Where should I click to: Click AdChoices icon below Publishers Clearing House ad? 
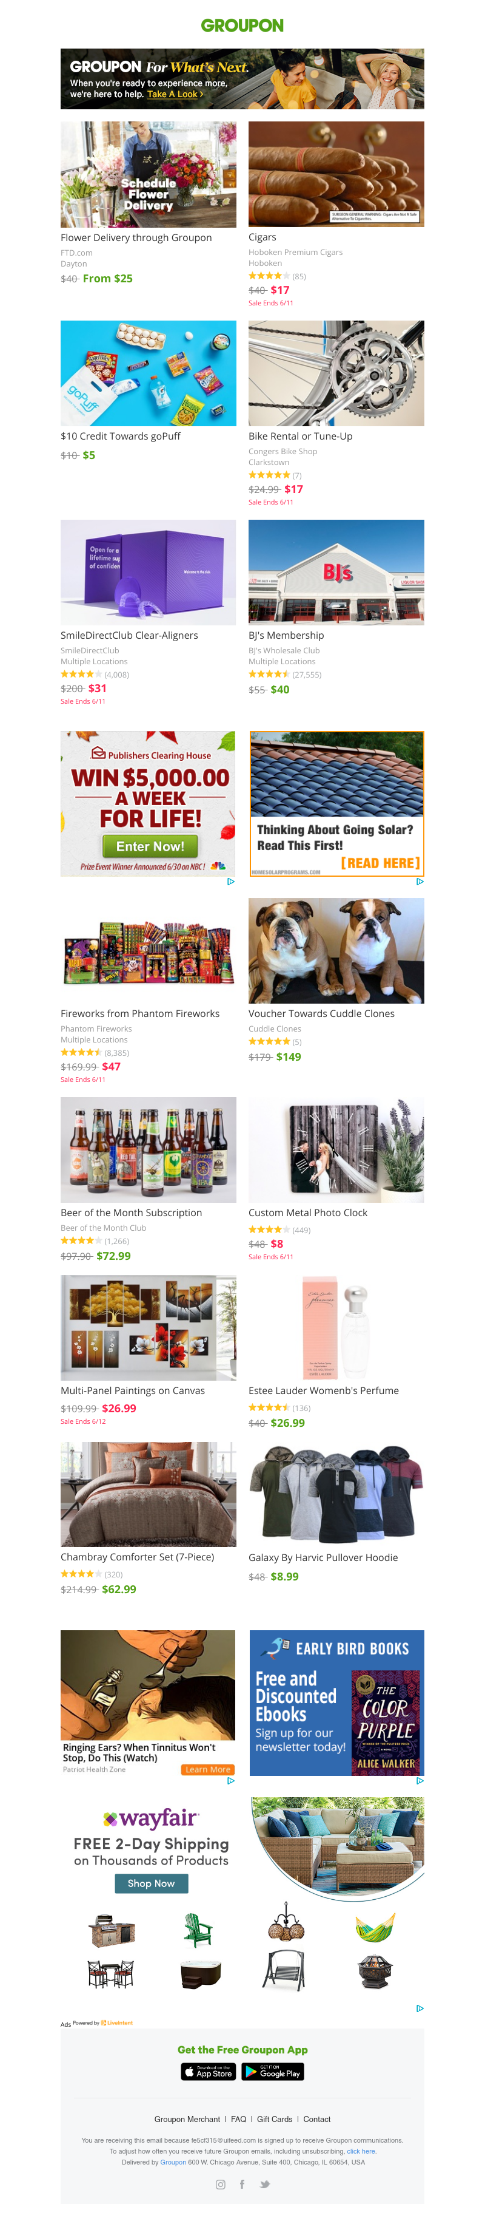pyautogui.click(x=231, y=881)
